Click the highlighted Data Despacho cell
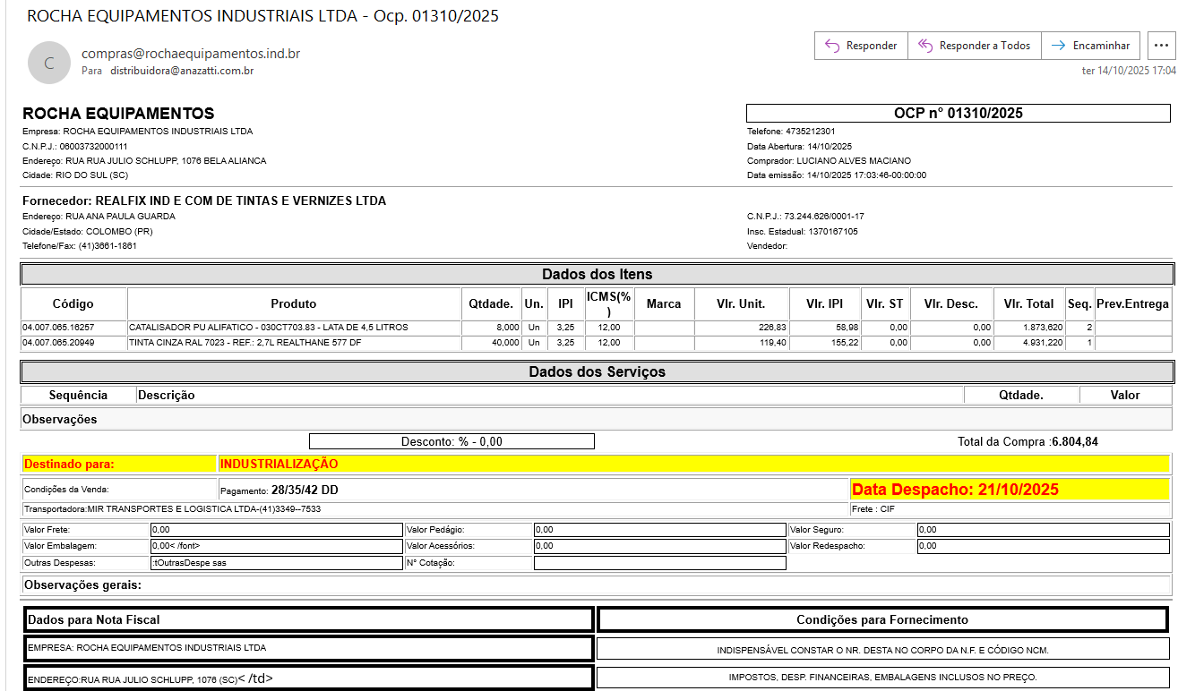 click(x=1009, y=490)
